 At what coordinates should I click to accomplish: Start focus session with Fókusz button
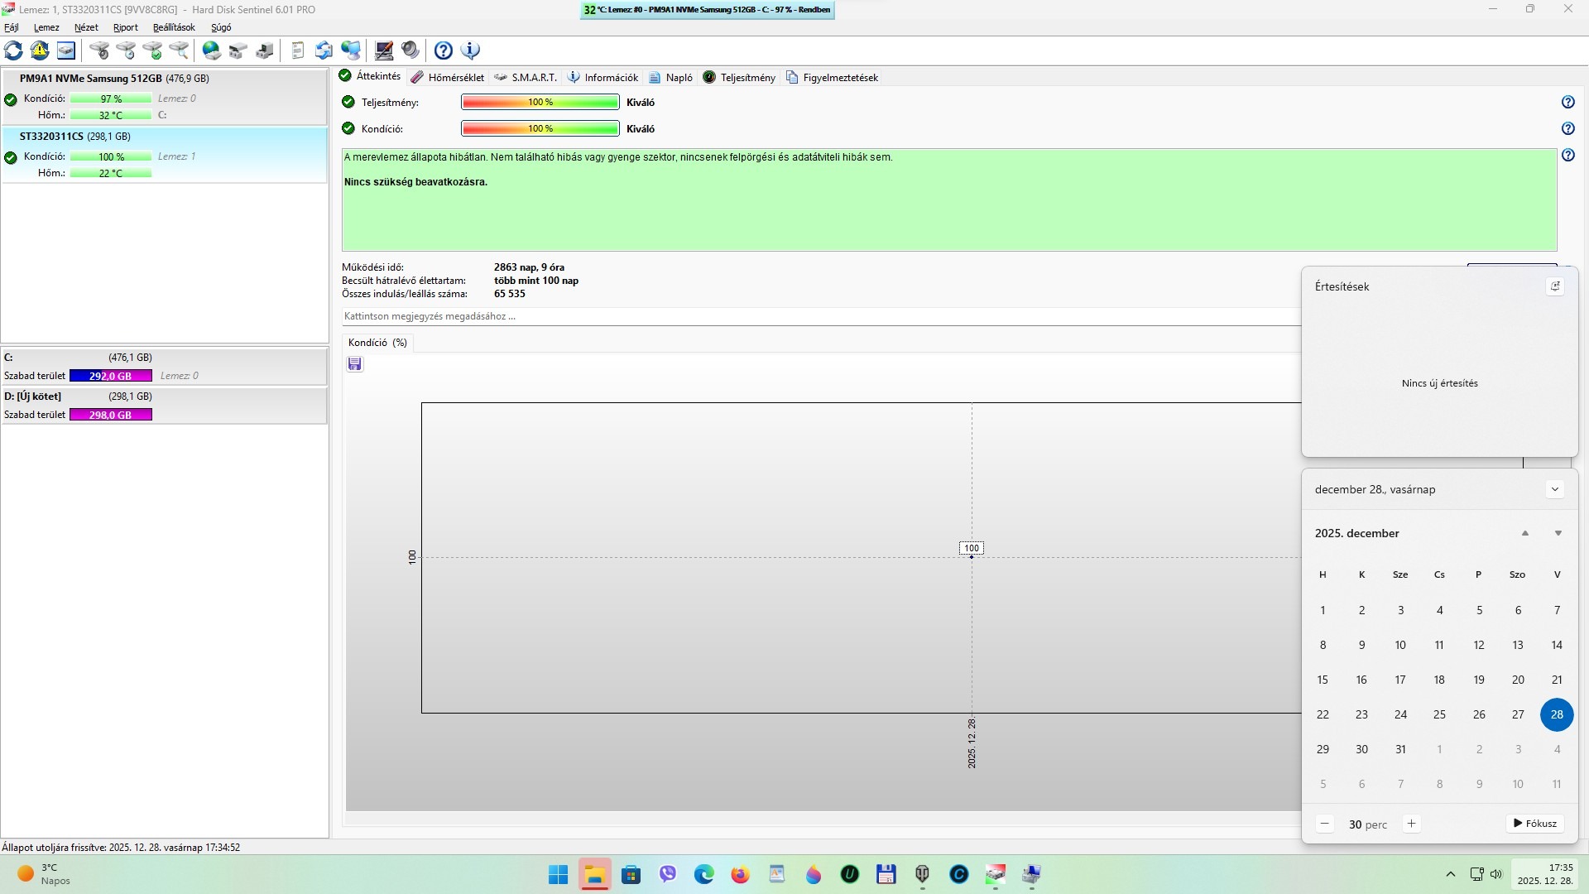(1534, 824)
